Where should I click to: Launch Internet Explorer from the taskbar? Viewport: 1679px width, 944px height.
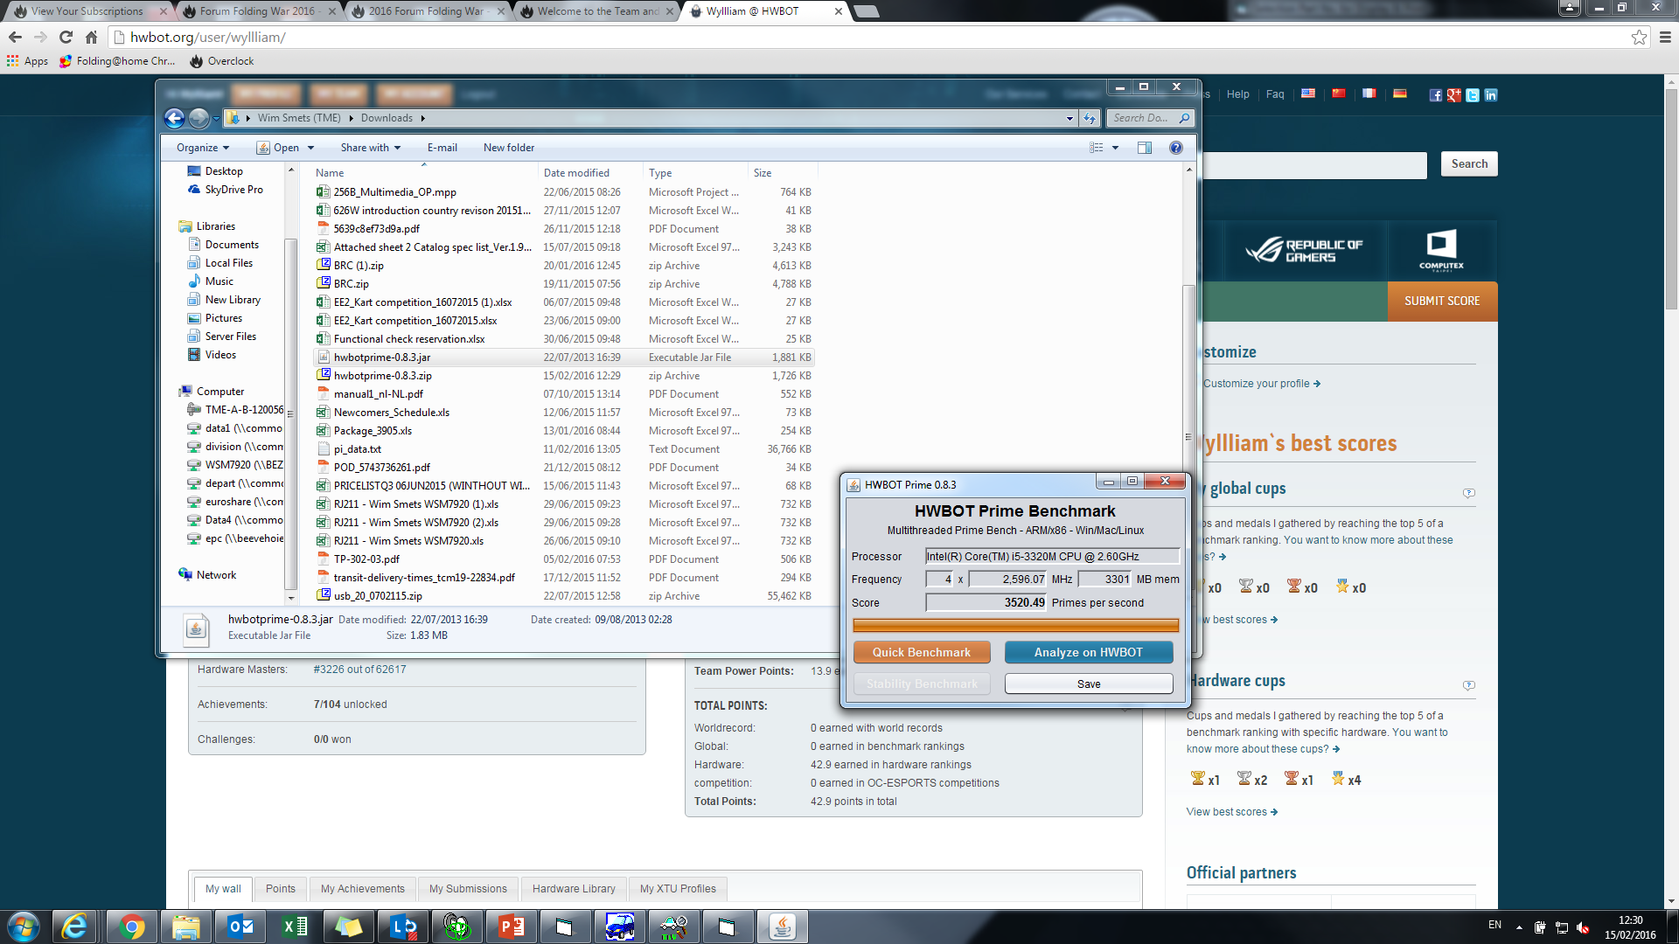click(75, 927)
